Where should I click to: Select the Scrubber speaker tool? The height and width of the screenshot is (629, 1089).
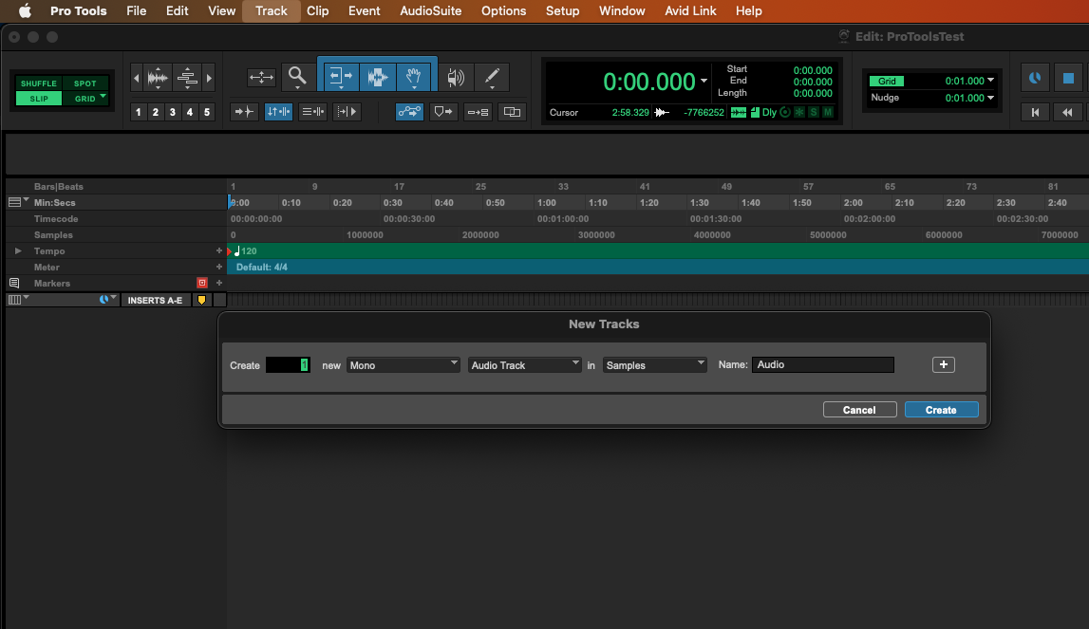456,77
